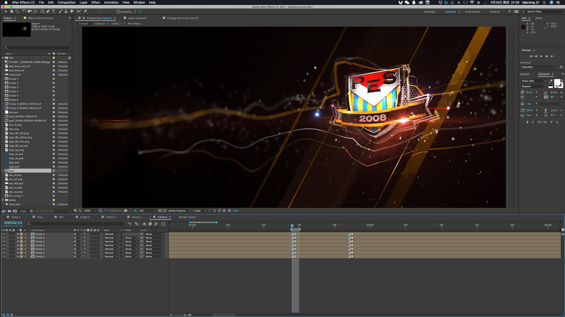This screenshot has width=565, height=317.
Task: Open the FZHei-B01 font family dropdown
Action: point(534,81)
